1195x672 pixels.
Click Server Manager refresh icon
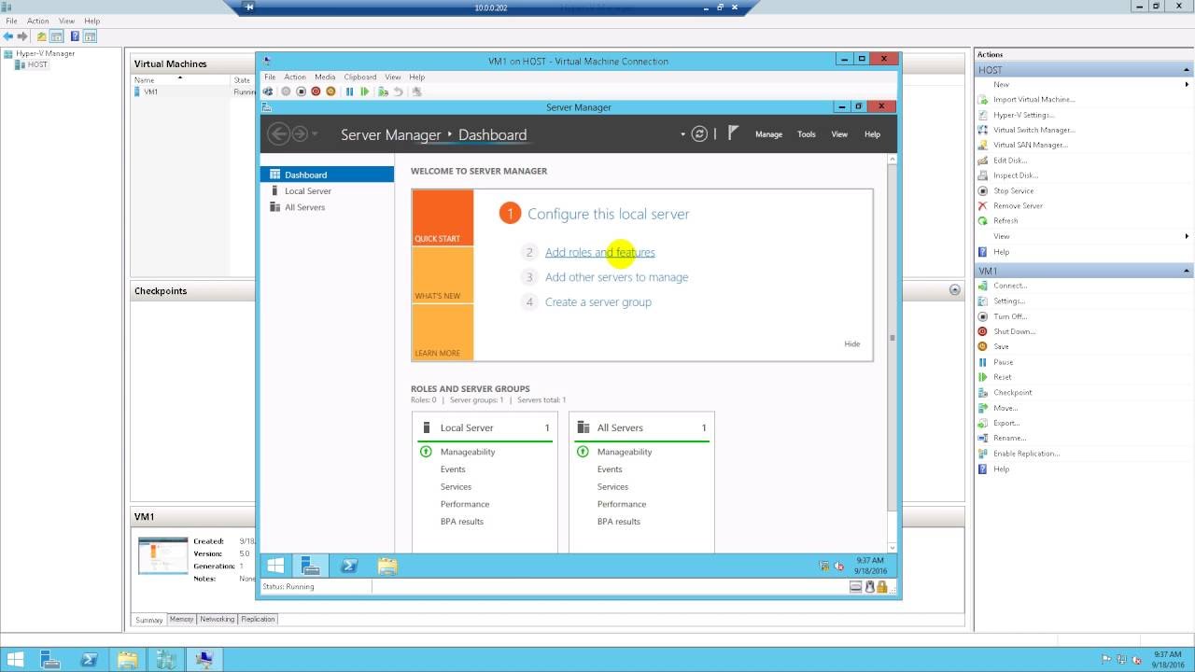click(699, 134)
